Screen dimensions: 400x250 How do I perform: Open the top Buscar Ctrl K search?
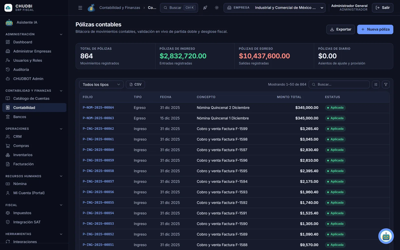pyautogui.click(x=179, y=8)
